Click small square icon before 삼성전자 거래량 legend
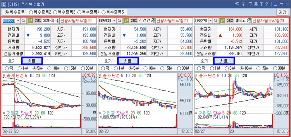 pos(100,113)
